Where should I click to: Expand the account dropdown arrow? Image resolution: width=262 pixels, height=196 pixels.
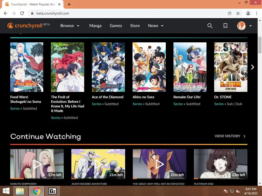coord(250,26)
